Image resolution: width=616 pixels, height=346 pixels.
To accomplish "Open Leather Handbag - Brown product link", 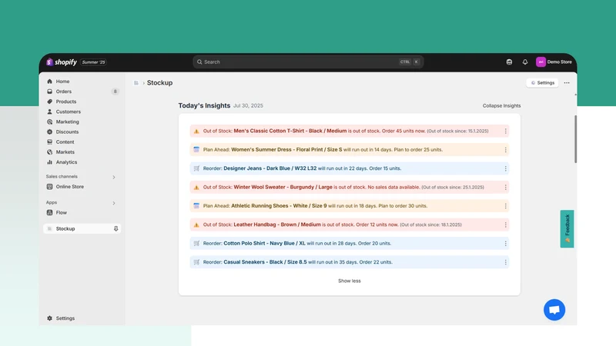I will (x=277, y=225).
